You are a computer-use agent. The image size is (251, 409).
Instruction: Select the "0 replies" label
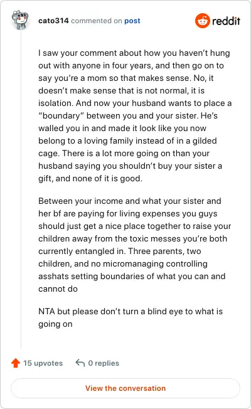coord(104,363)
